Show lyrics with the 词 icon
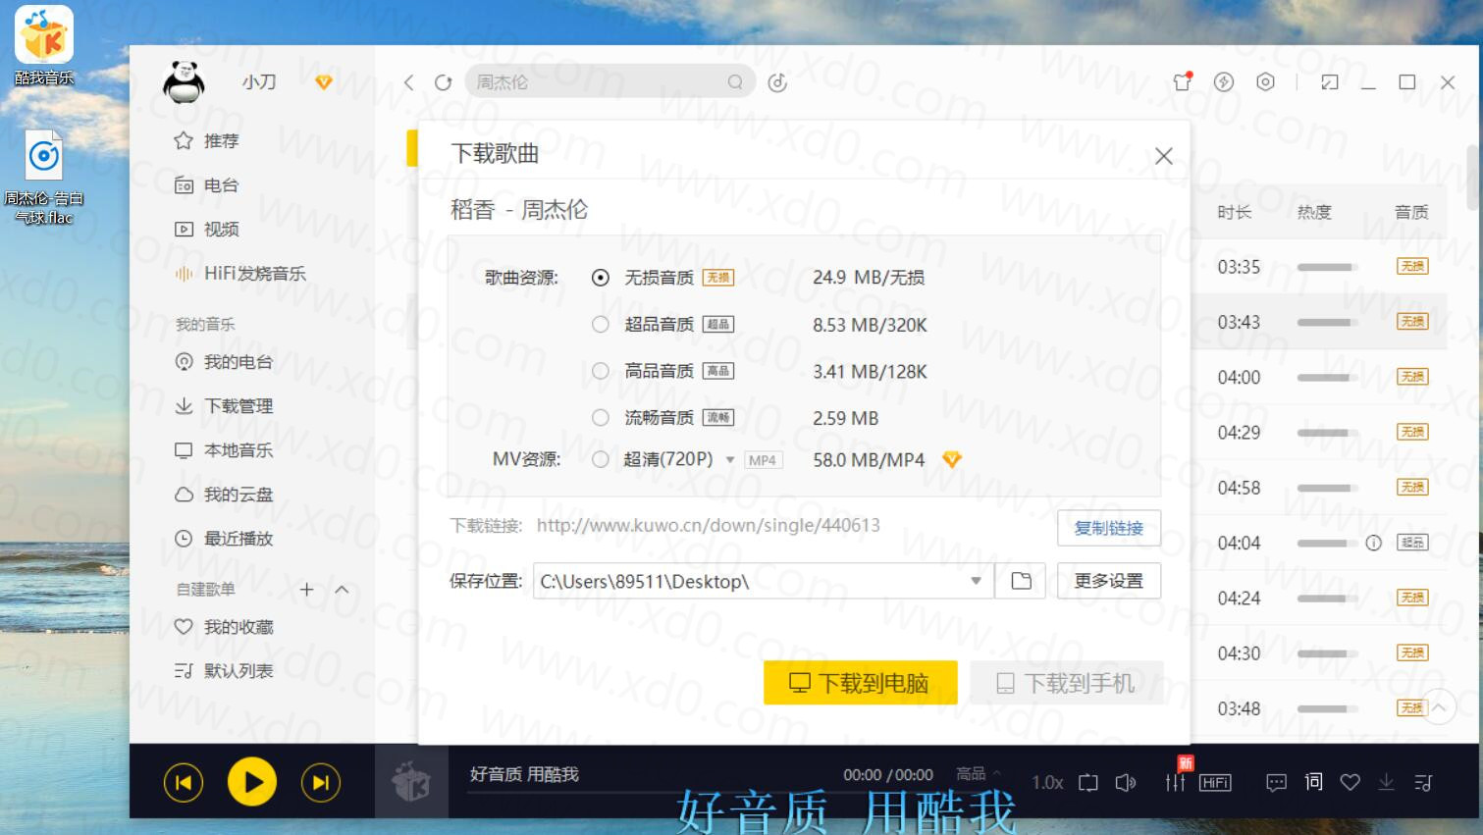1483x835 pixels. [x=1314, y=782]
